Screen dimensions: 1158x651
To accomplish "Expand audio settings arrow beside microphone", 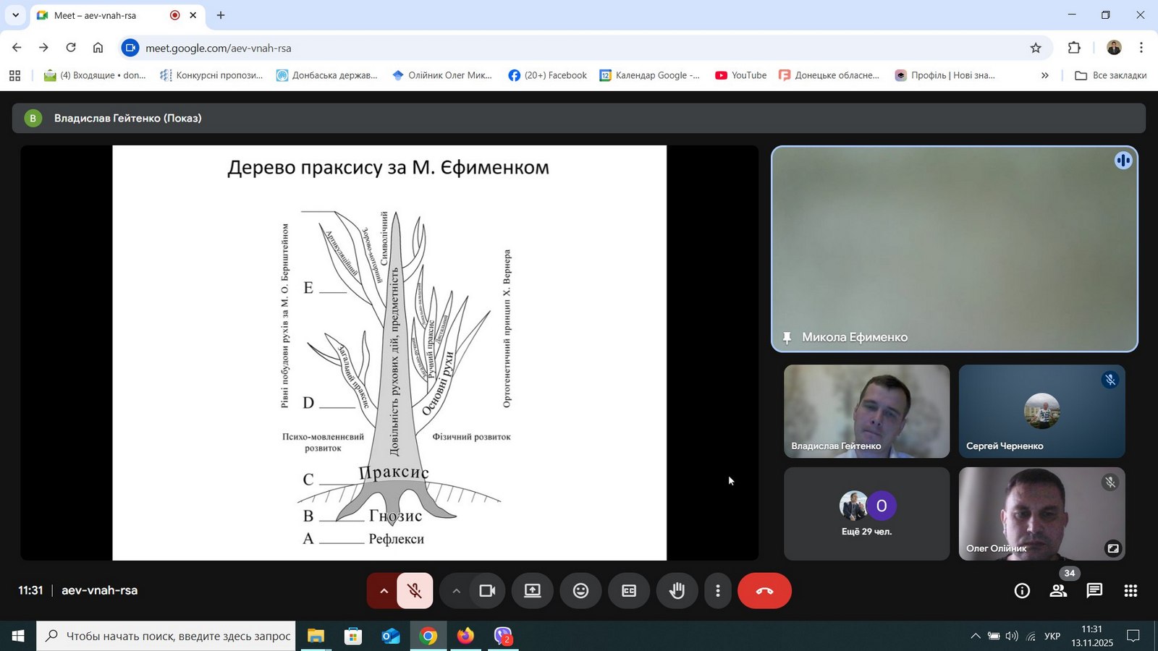I will point(384,591).
